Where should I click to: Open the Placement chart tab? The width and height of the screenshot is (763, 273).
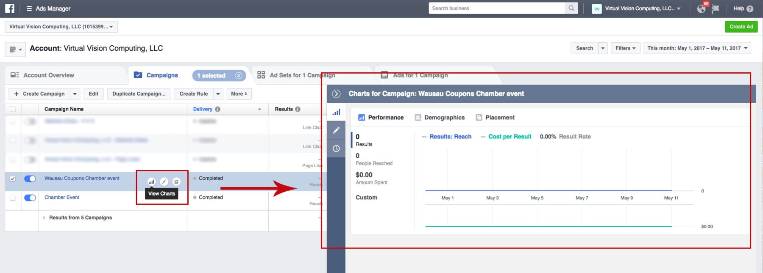(495, 118)
